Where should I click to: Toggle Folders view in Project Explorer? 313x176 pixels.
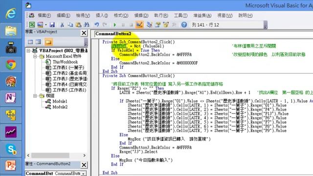click(x=48, y=42)
